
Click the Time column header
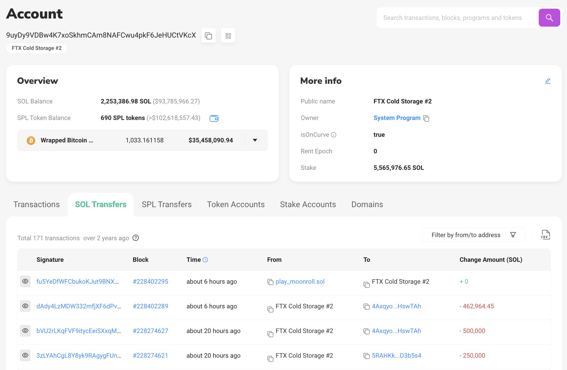(194, 260)
